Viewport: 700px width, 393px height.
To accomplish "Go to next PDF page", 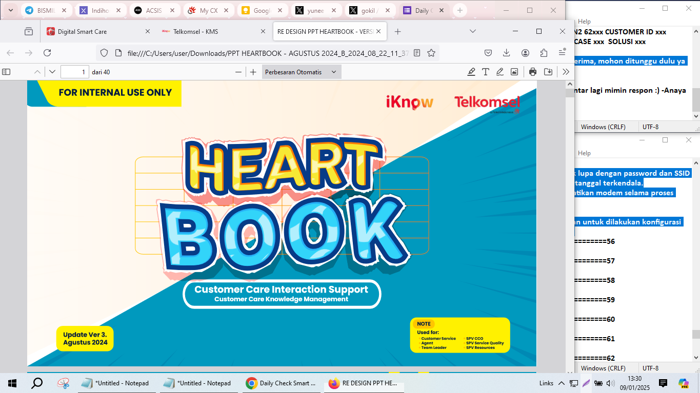I will 52,72.
